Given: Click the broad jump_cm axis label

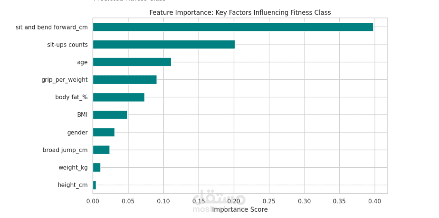Looking at the screenshot, I should tap(65, 150).
